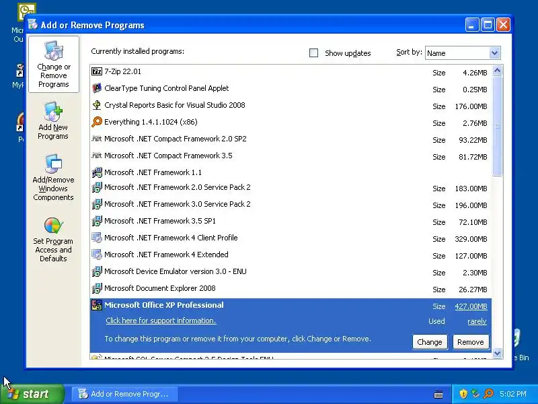Image resolution: width=538 pixels, height=404 pixels.
Task: Click the Add or Remove Programs taskbar button
Action: pos(125,394)
